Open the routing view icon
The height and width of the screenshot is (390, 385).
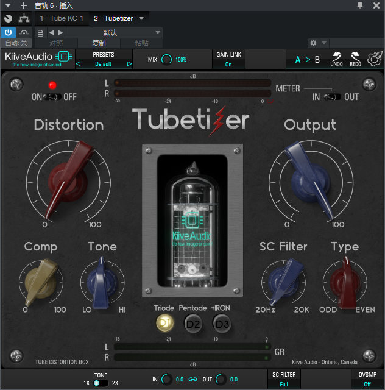click(24, 18)
